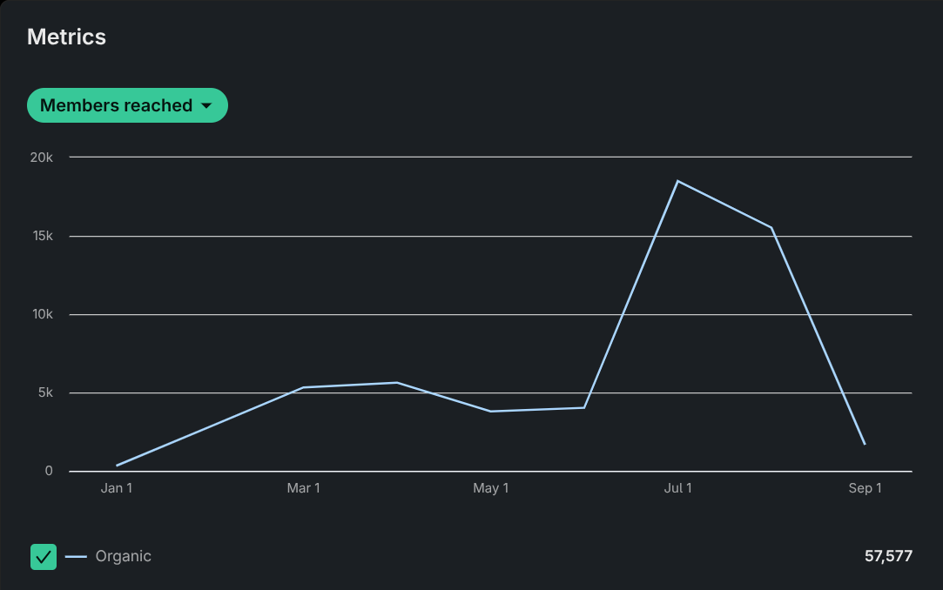
Task: Click the caret arrow beside Members reached
Action: [206, 106]
